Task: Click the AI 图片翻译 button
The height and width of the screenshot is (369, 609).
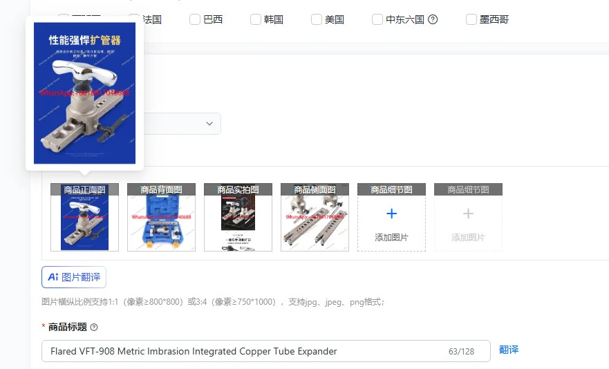Action: click(x=74, y=277)
